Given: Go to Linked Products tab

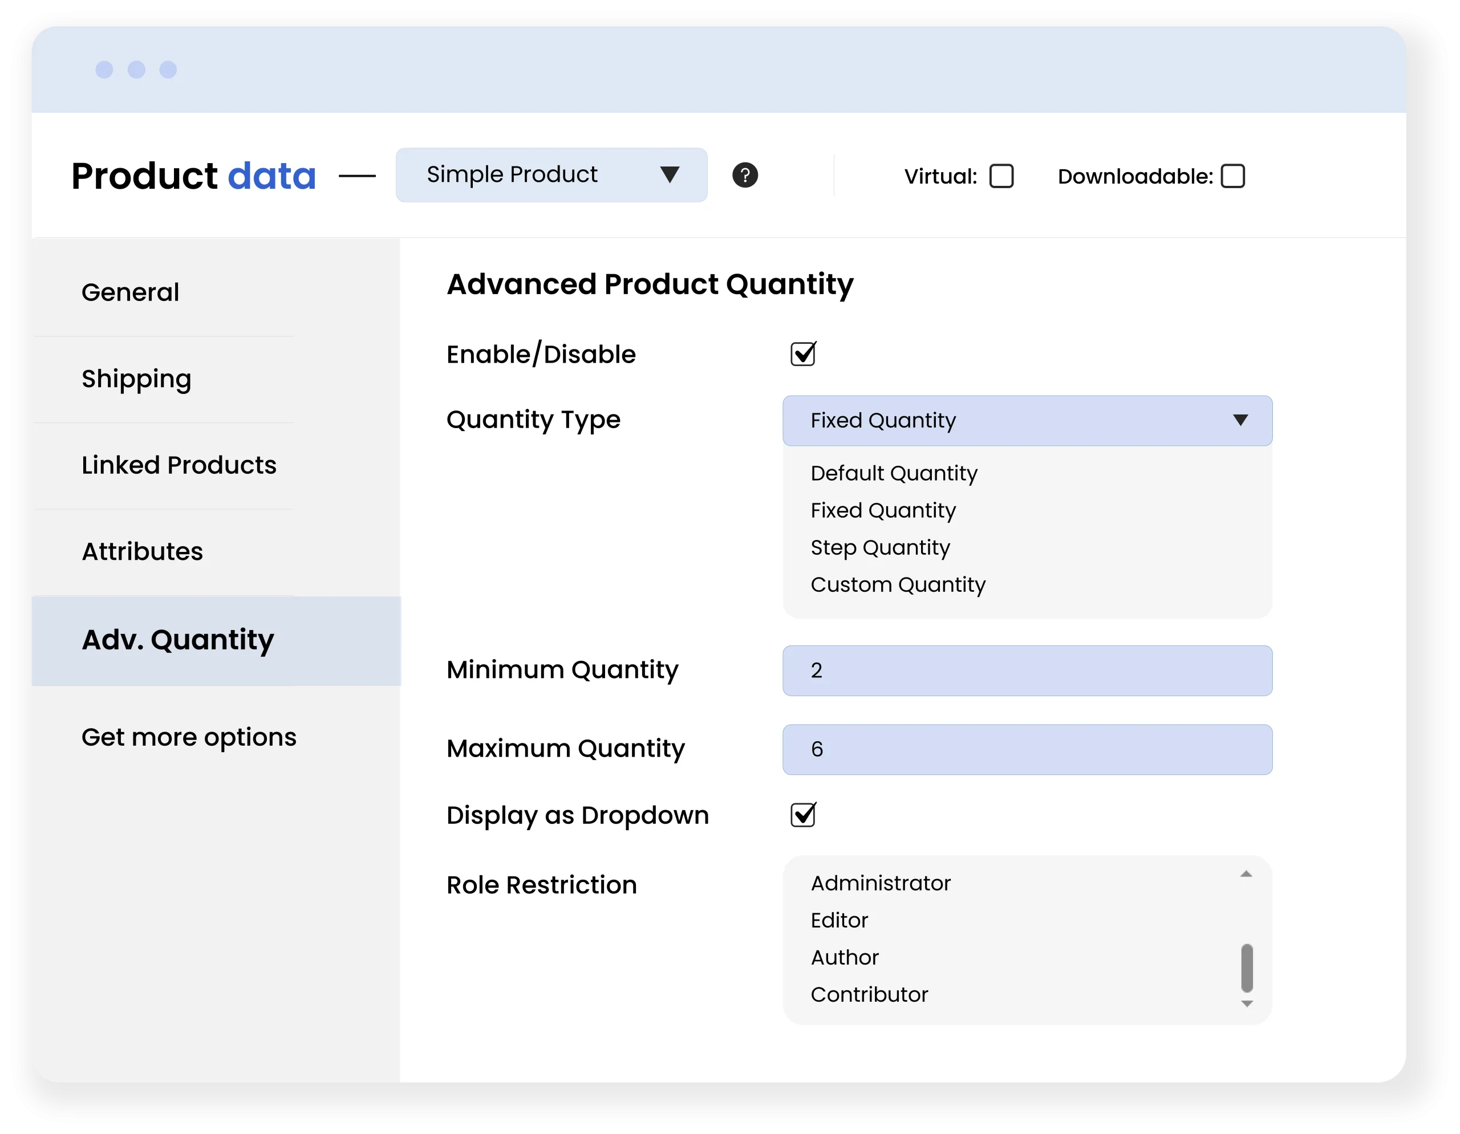Looking at the screenshot, I should (179, 465).
